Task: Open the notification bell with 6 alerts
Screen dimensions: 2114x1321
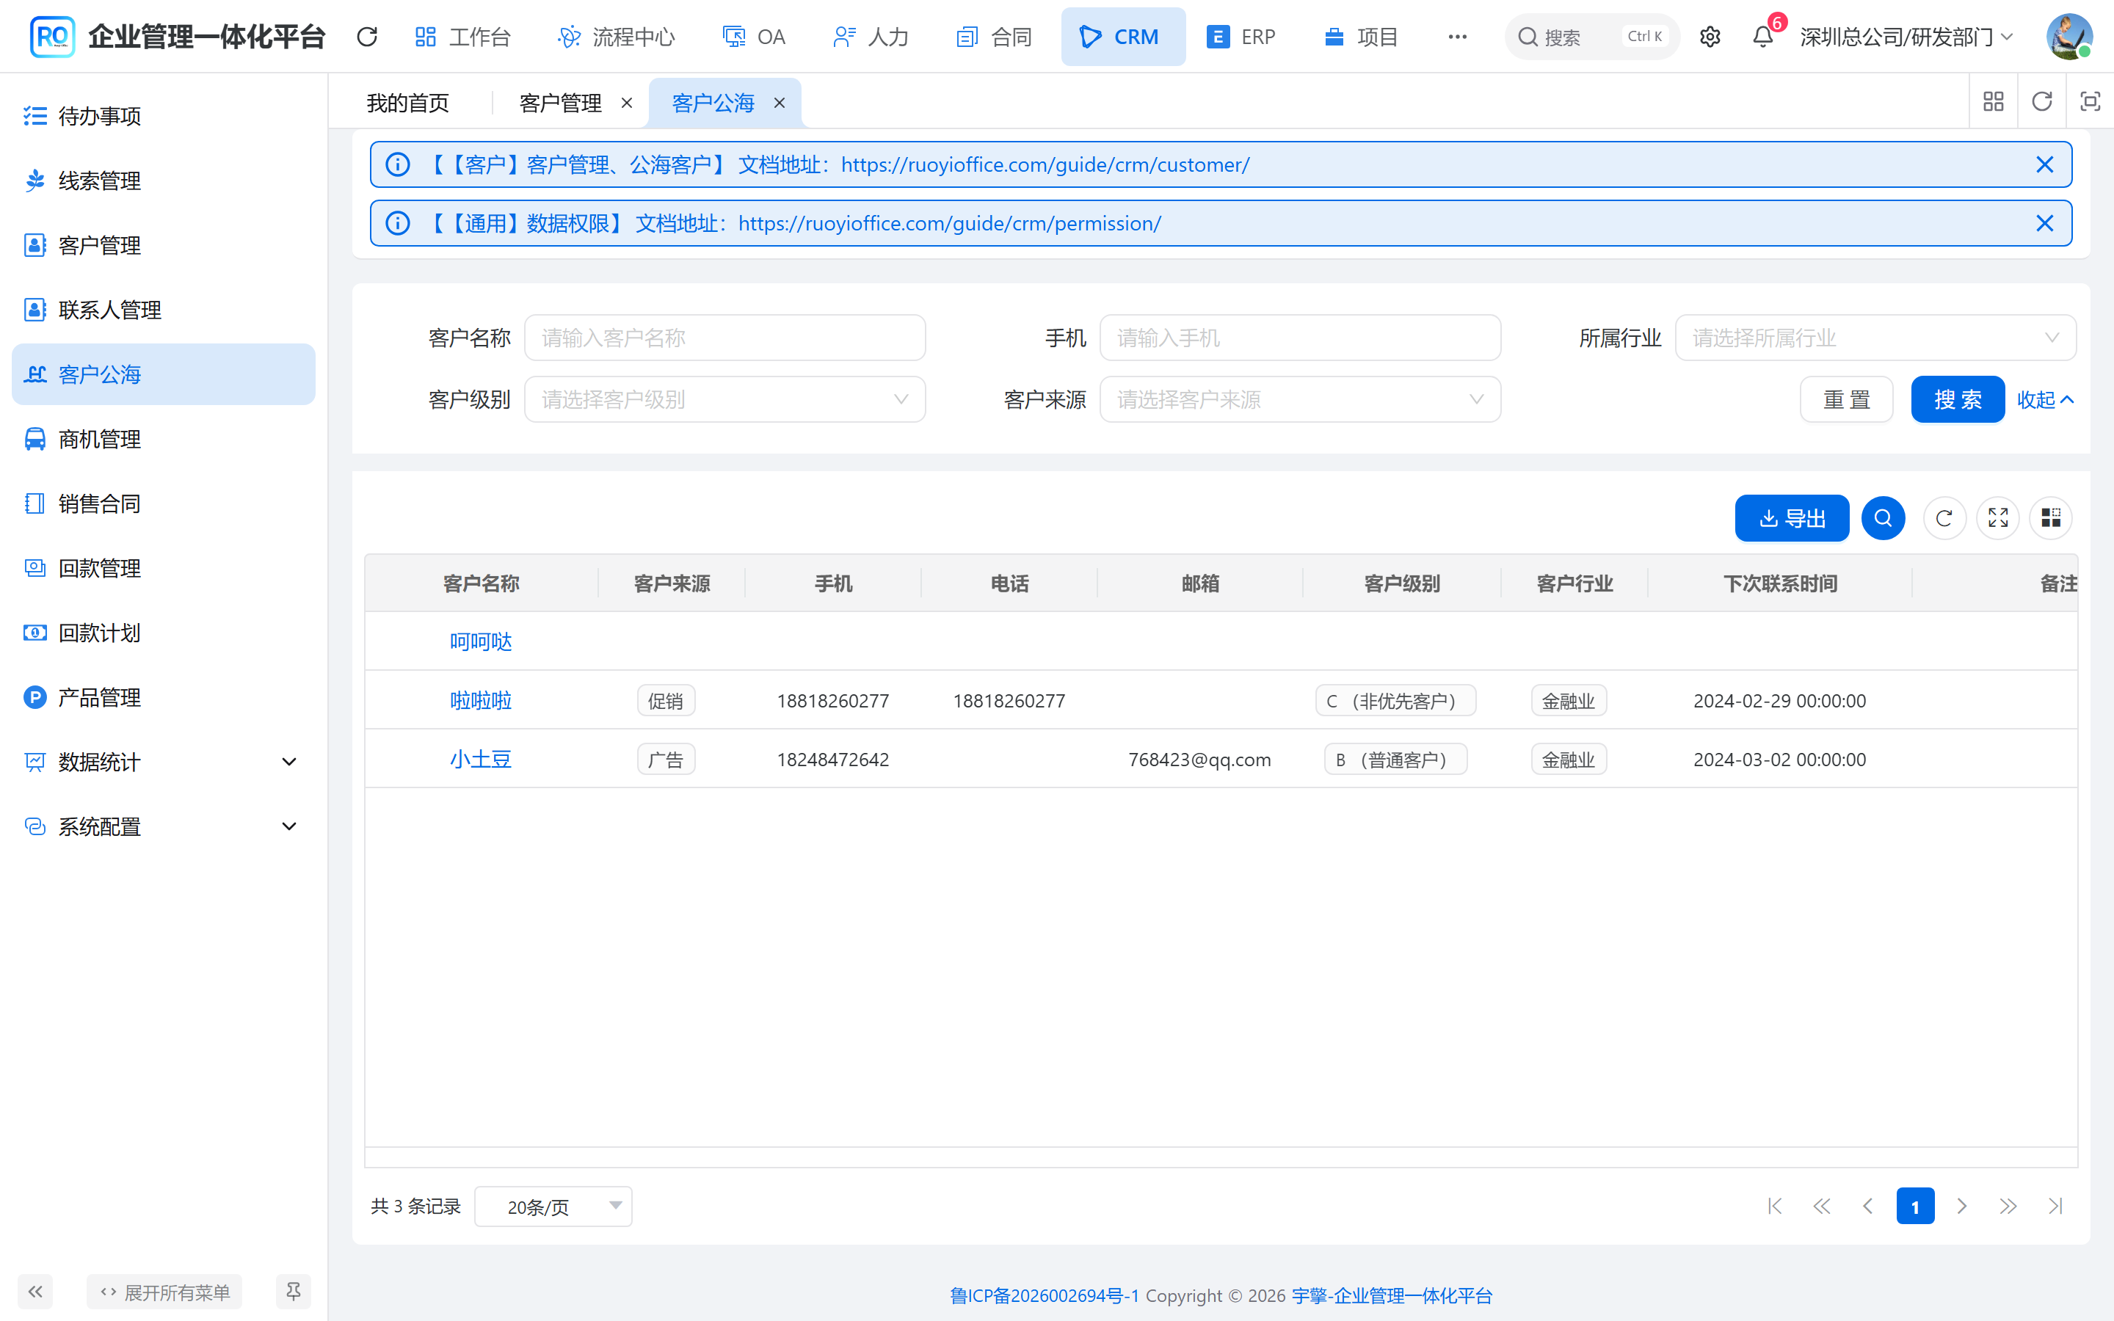Action: tap(1763, 37)
